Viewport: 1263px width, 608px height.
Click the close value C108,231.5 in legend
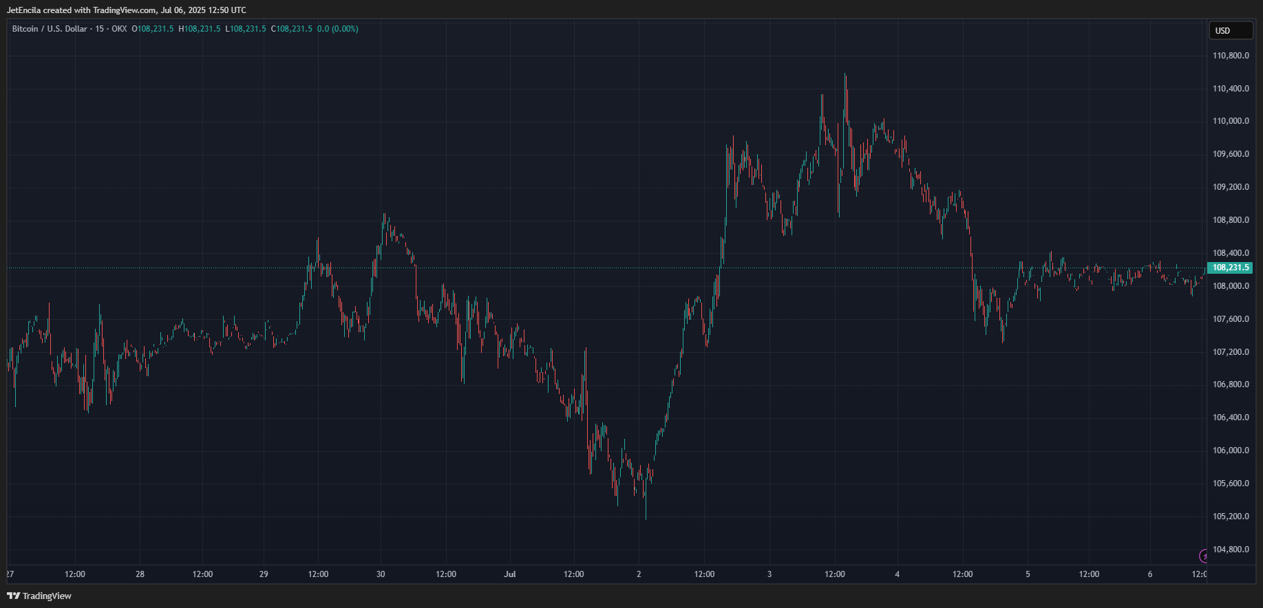tap(292, 29)
